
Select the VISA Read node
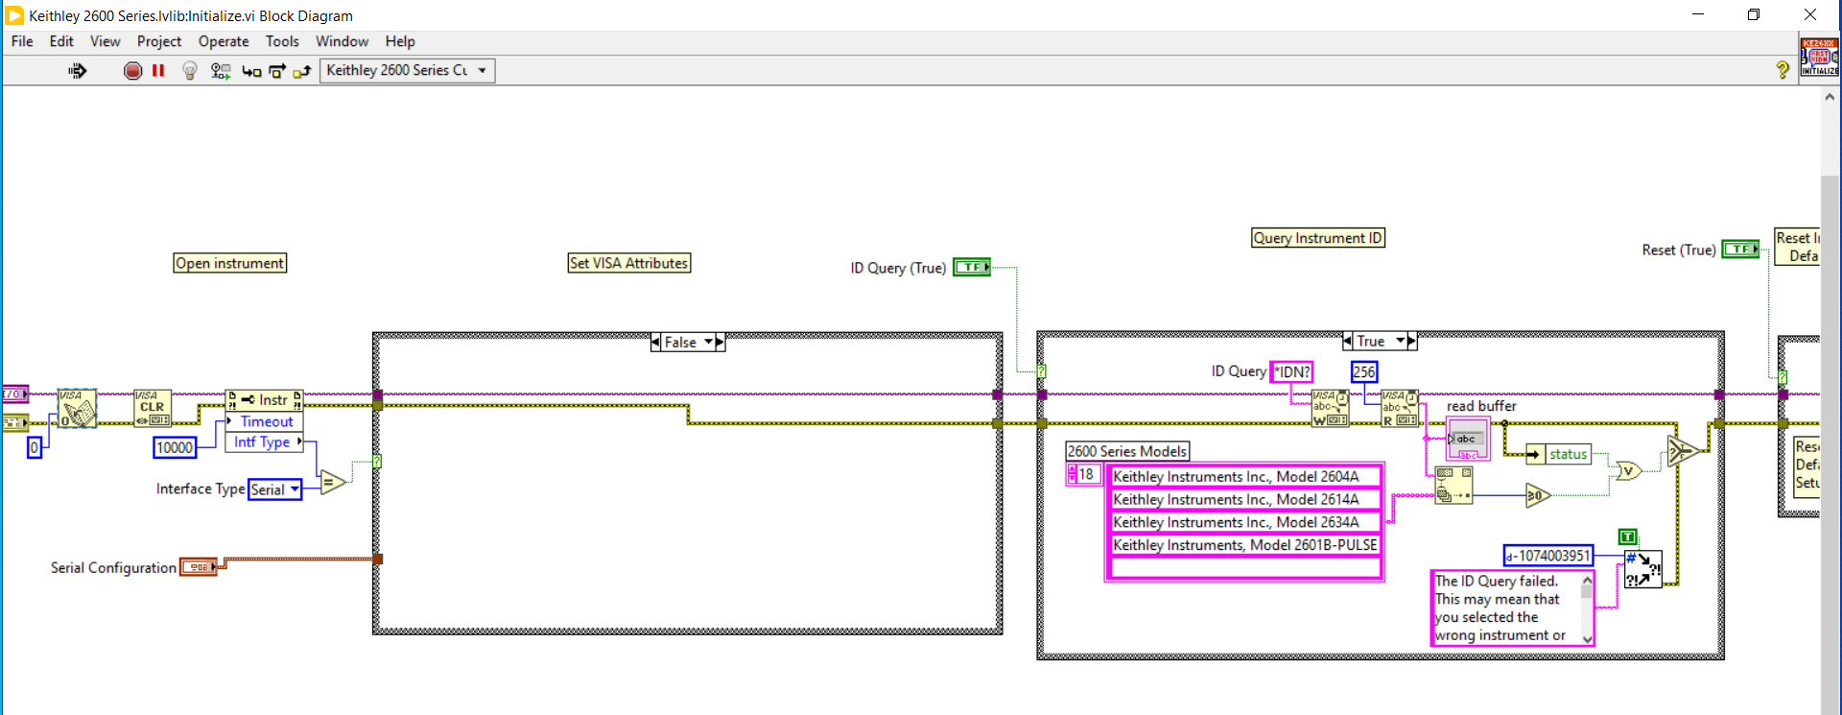coord(1400,408)
